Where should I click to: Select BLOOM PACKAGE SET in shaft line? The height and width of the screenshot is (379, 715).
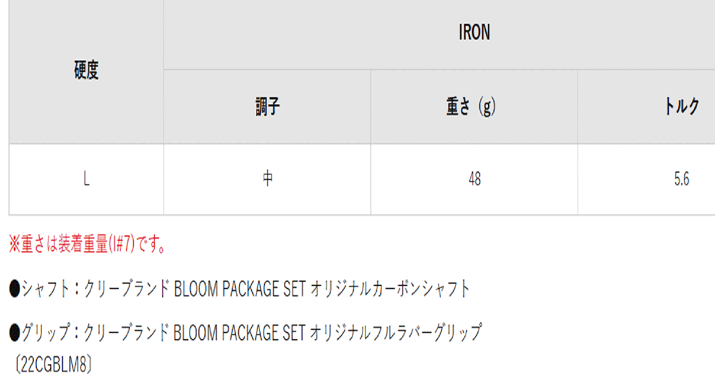pyautogui.click(x=240, y=290)
